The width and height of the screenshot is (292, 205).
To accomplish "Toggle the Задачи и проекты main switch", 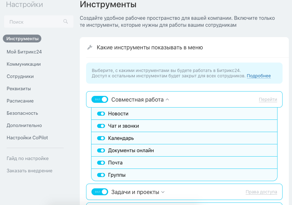I will [x=100, y=192].
